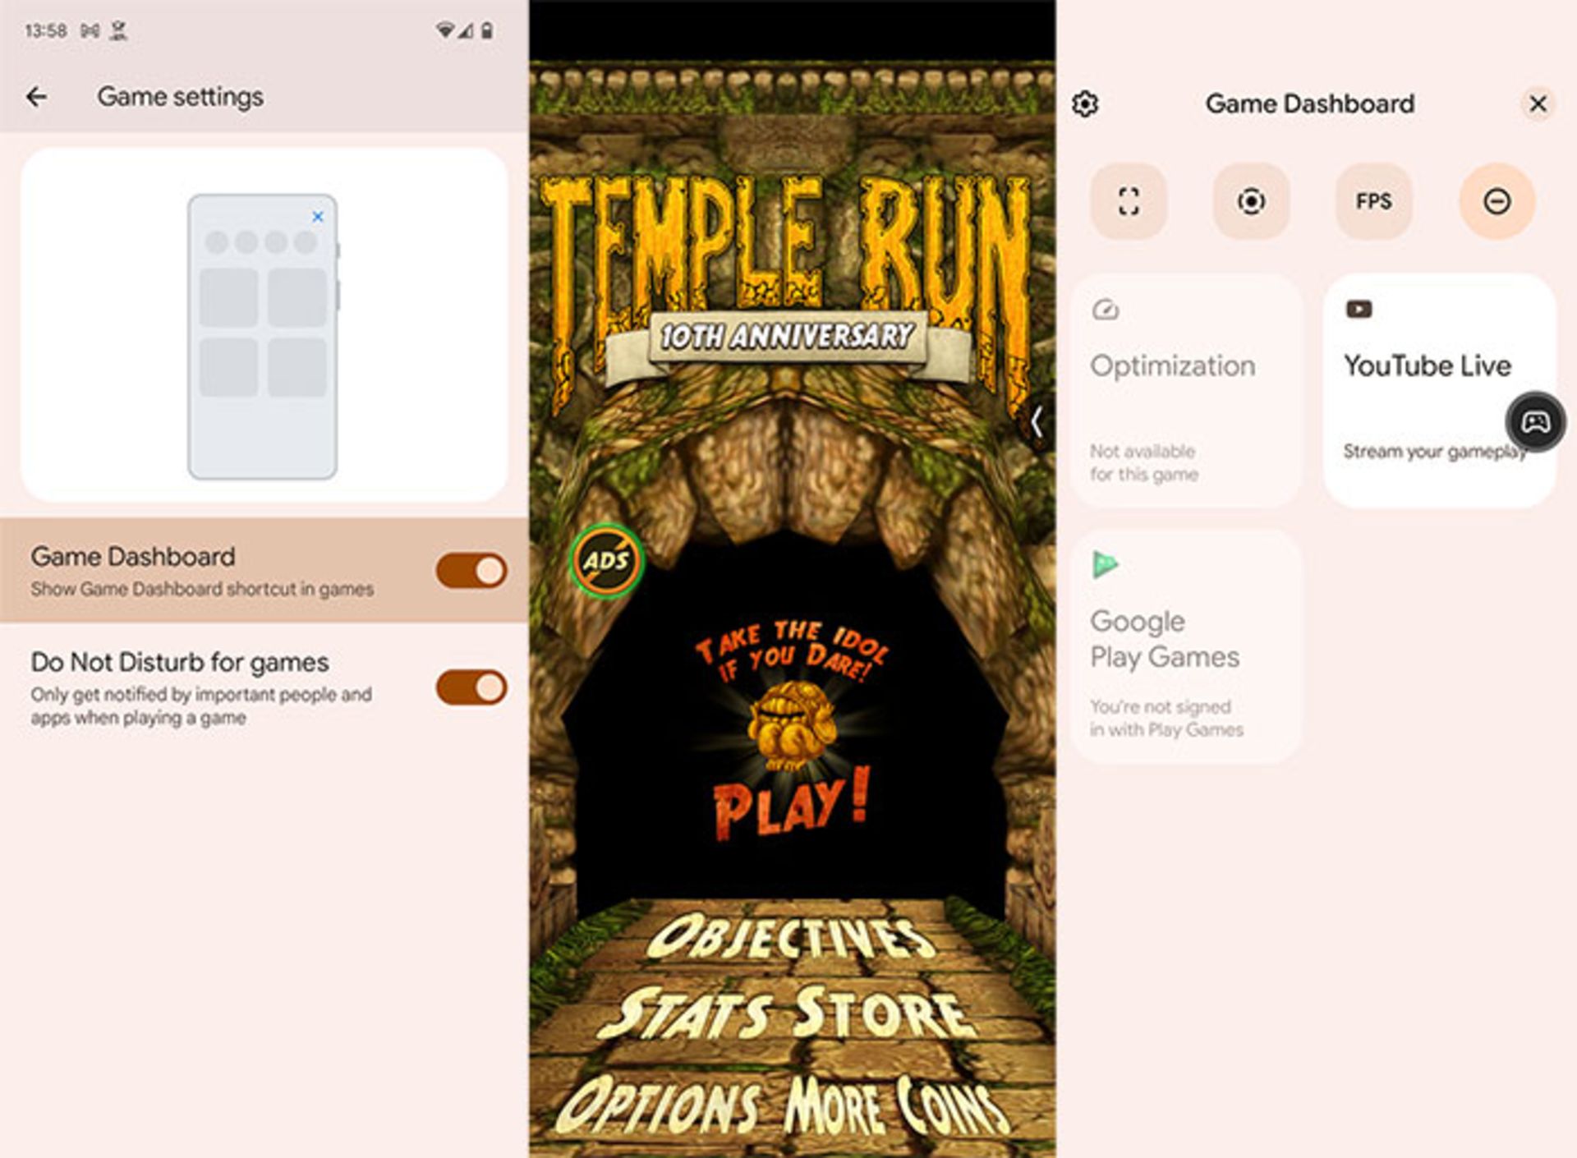Tap 'Stream your gameplay' text
The height and width of the screenshot is (1158, 1577).
[1434, 452]
